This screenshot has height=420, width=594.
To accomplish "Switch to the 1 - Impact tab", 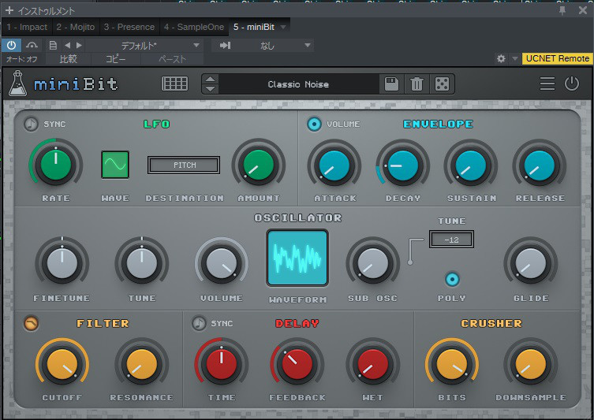I will (x=27, y=28).
